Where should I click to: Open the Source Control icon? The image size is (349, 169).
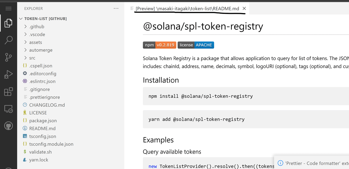point(8,57)
